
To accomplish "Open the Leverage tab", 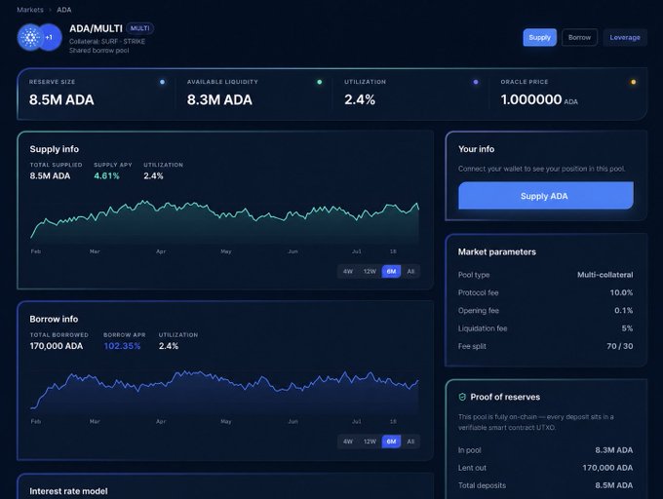I will (x=625, y=37).
